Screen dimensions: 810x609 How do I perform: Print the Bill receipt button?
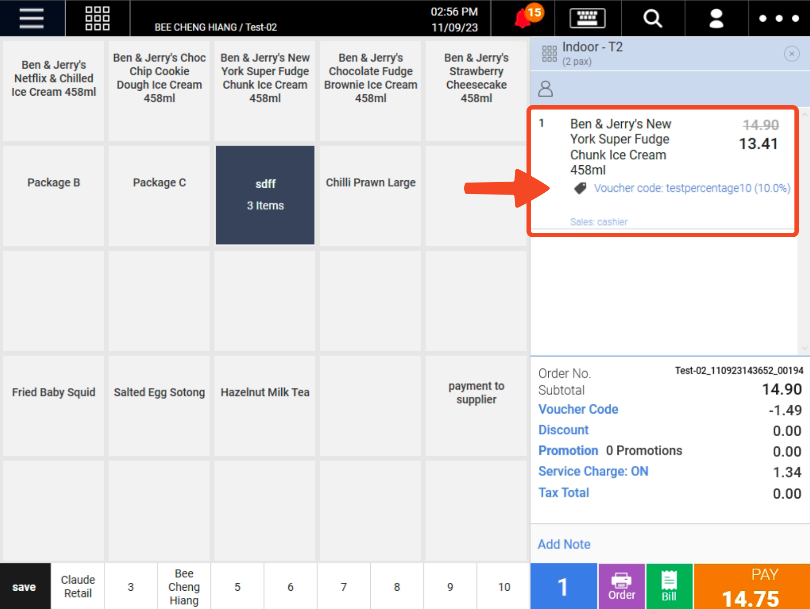669,586
